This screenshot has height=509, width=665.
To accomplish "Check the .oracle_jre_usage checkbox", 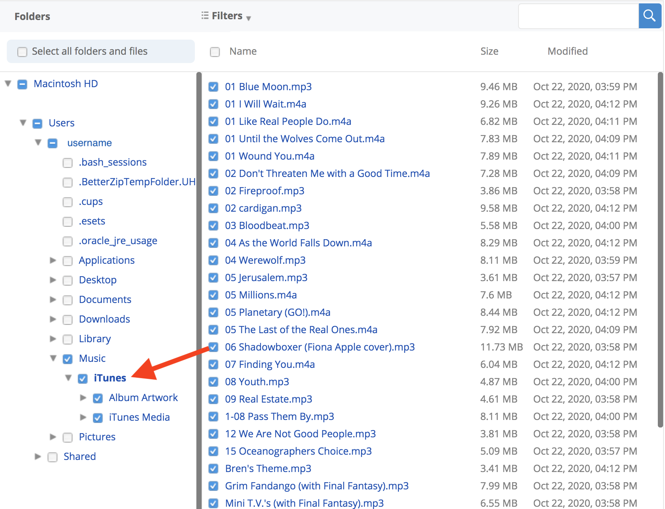I will [x=68, y=241].
